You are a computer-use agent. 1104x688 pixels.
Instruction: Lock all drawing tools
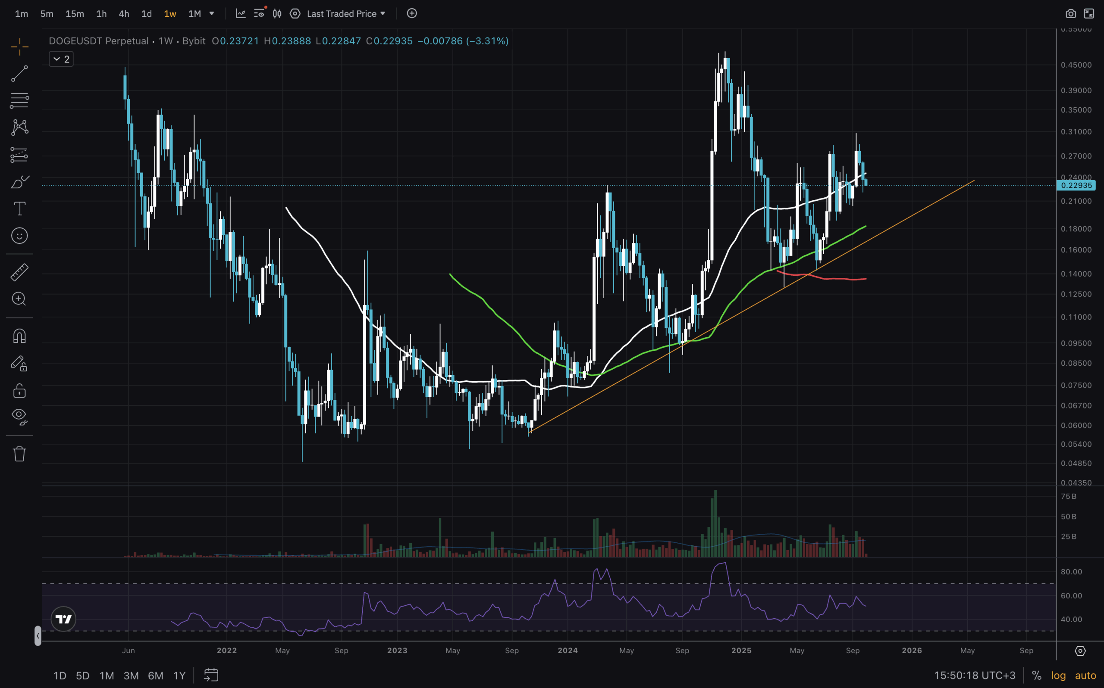[x=19, y=390]
